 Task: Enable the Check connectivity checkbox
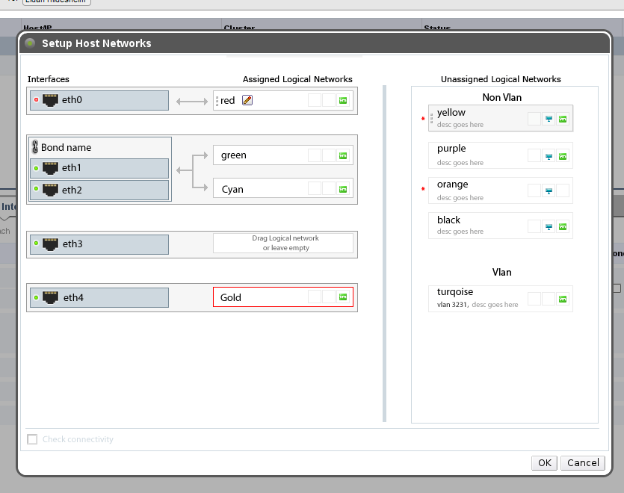(32, 439)
